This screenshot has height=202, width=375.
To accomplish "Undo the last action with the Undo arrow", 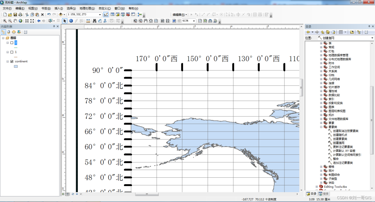I will (49, 15).
